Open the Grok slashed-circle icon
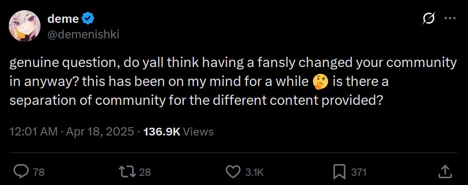The width and height of the screenshot is (468, 185). click(x=429, y=19)
